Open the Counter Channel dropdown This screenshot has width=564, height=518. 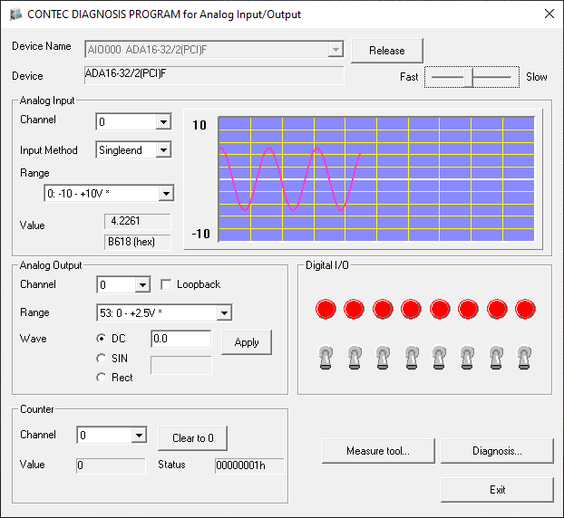tap(139, 436)
